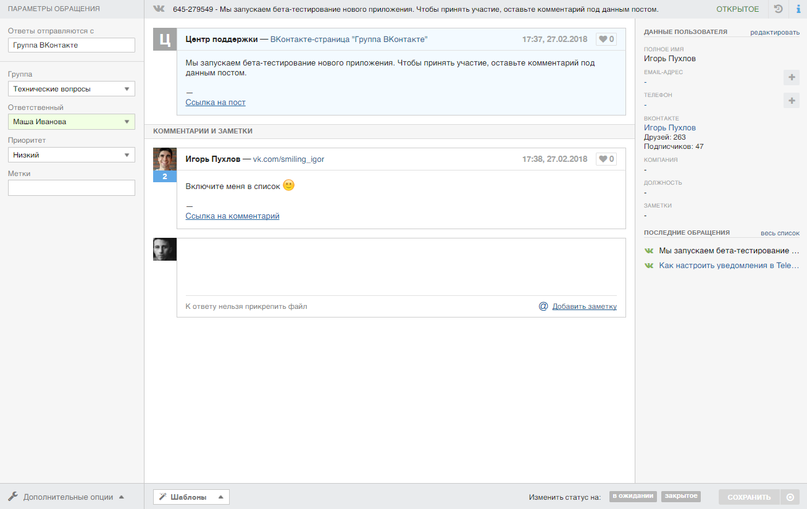807x509 pixels.
Task: Open the Группа dropdown 'Технические вопросы'
Action: 72,89
